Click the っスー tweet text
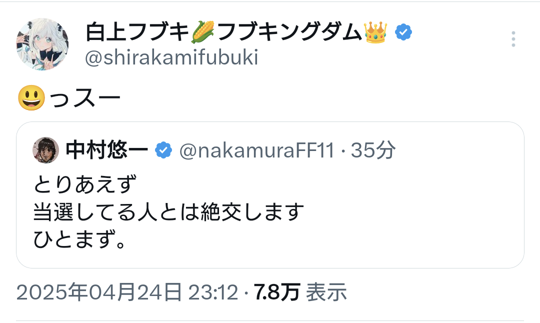This screenshot has height=323, width=540. [x=85, y=98]
